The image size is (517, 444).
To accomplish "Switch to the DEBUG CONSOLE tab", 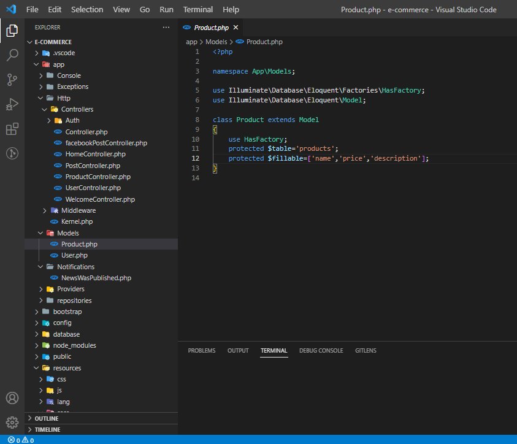I will 321,351.
